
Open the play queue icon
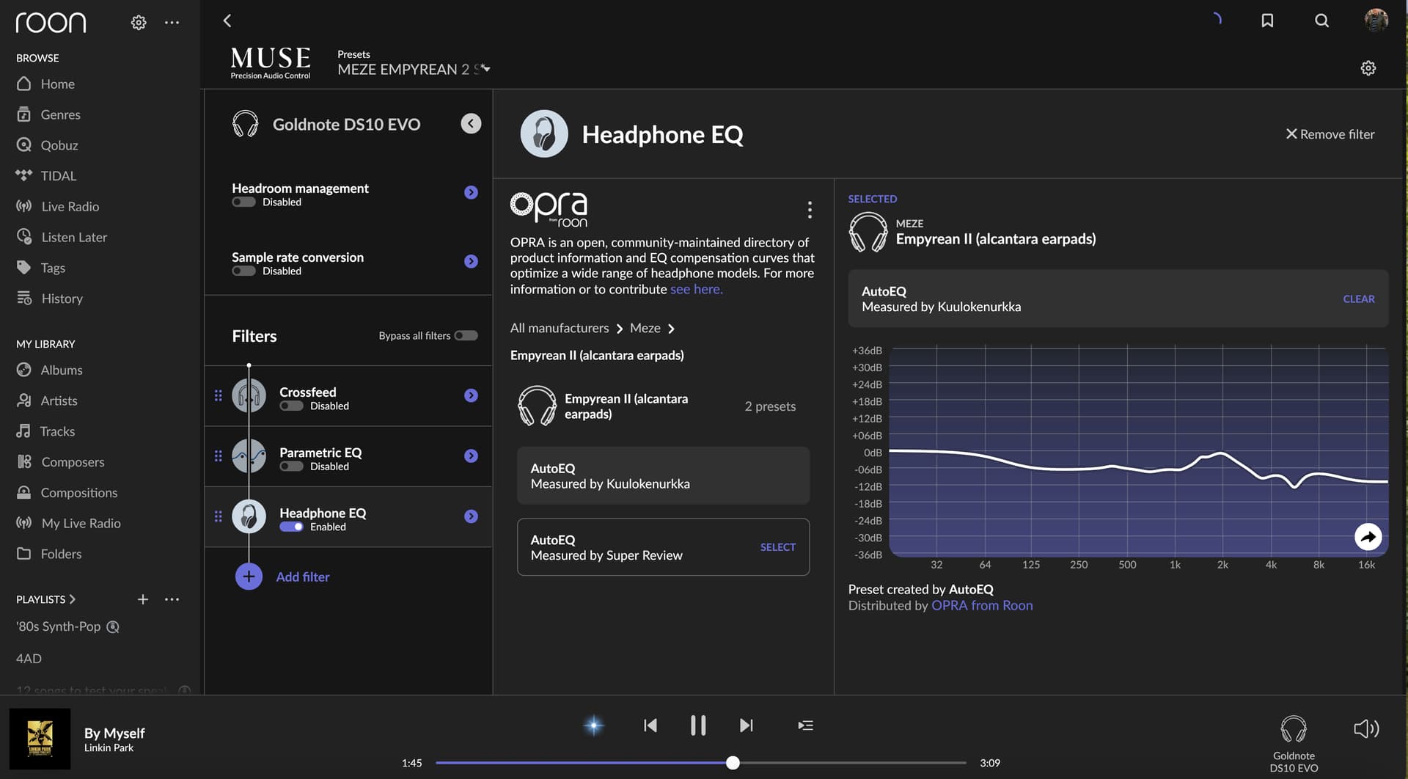click(x=805, y=725)
